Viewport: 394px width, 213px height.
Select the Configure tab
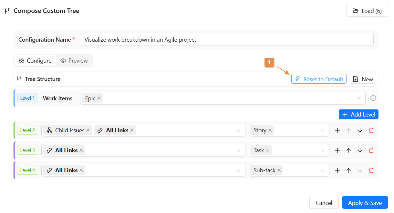(35, 61)
